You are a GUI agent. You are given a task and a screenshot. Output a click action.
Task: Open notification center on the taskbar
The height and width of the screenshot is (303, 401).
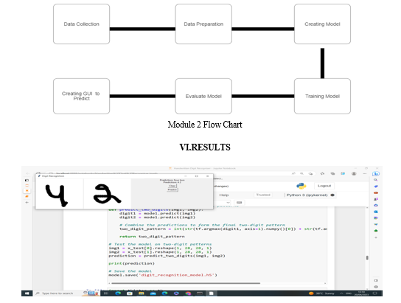click(375, 293)
